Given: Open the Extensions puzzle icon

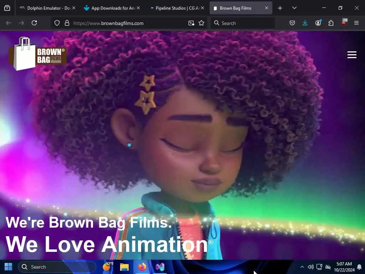Looking at the screenshot, I should [331, 23].
